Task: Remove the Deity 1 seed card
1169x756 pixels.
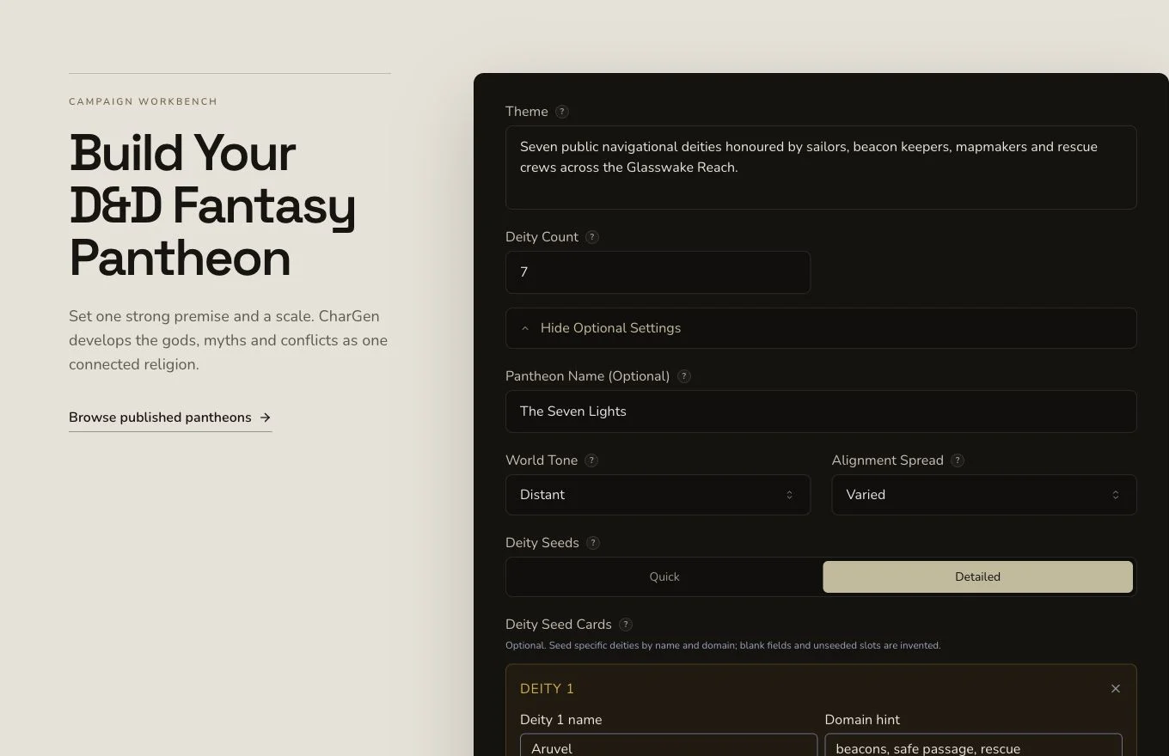Action: 1116,688
